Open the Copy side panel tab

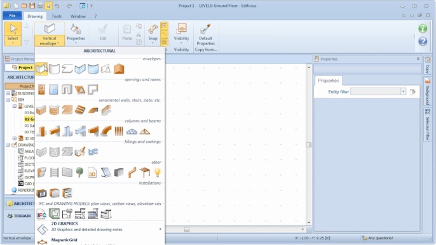427,65
